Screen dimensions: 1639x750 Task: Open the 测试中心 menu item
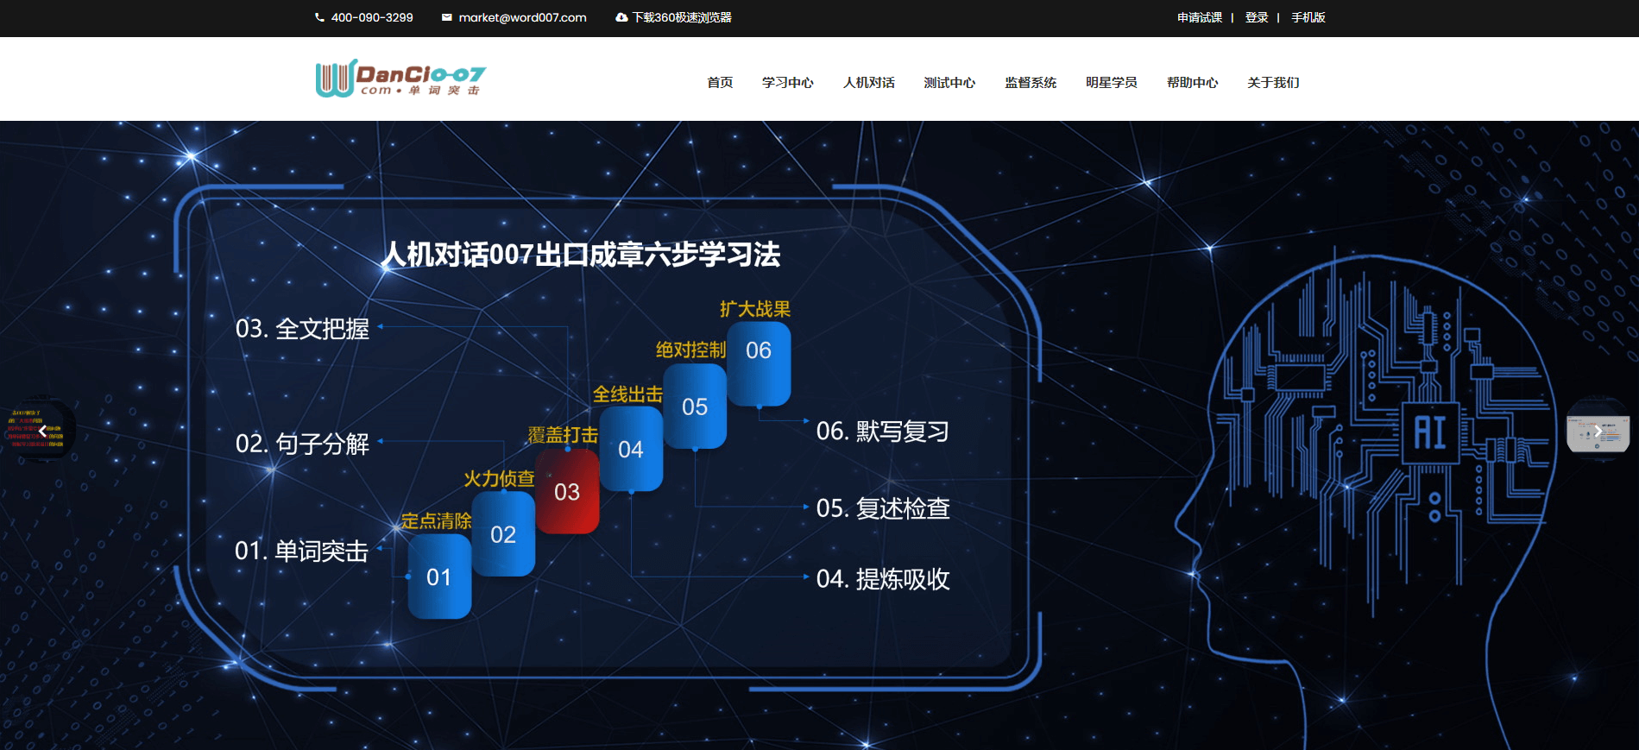coord(949,83)
